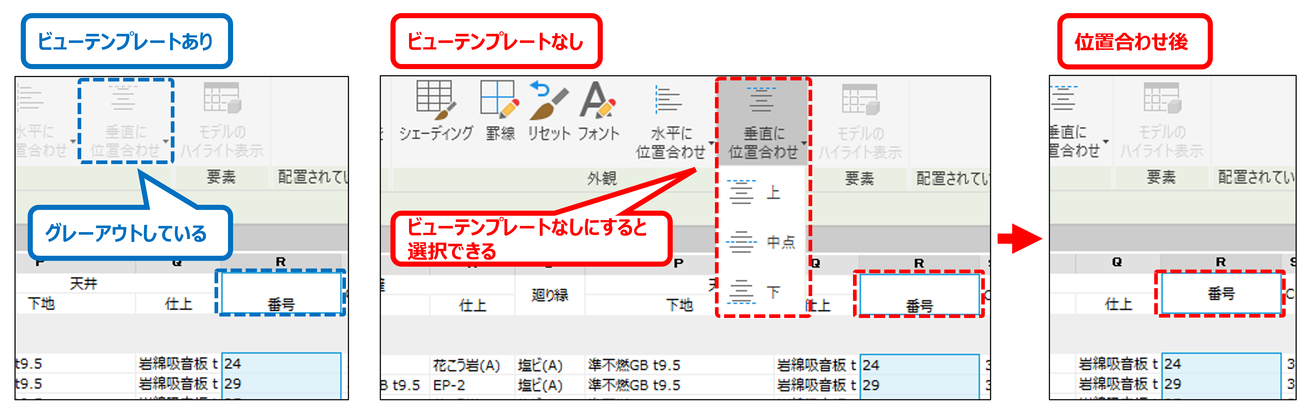Click column R header in left panel
This screenshot has height=410, width=1309.
pyautogui.click(x=280, y=262)
